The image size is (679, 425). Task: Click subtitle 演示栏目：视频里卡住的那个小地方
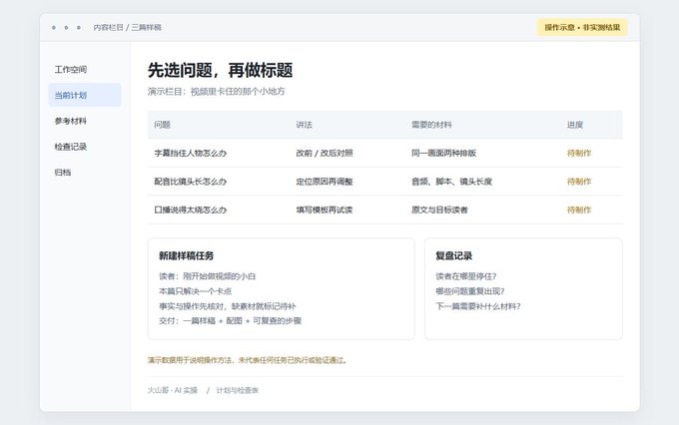pyautogui.click(x=216, y=92)
